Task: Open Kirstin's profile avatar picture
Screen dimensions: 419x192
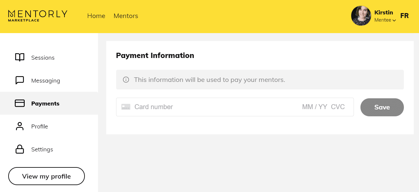Action: (361, 16)
